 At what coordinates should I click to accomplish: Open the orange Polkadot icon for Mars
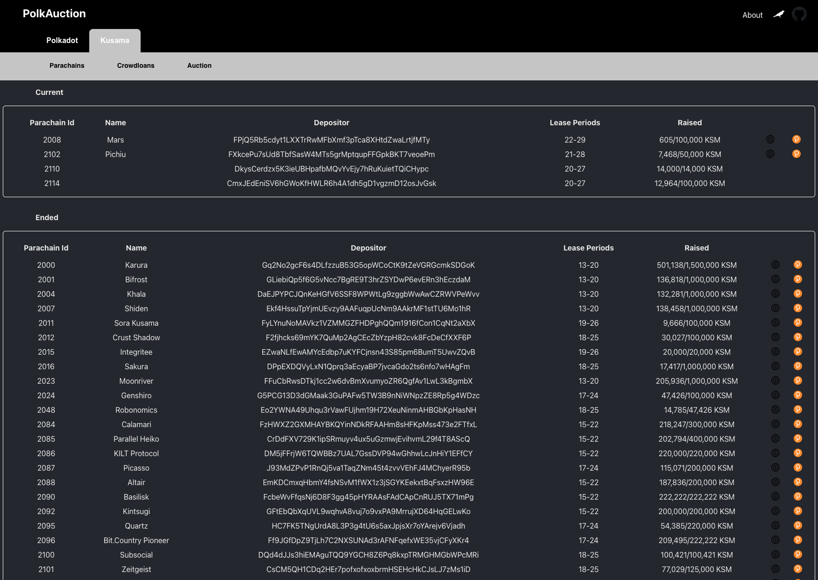797,139
